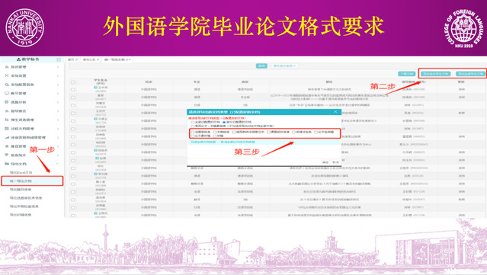Expand the 系统设置 sidebar menu chevron

tap(58, 75)
